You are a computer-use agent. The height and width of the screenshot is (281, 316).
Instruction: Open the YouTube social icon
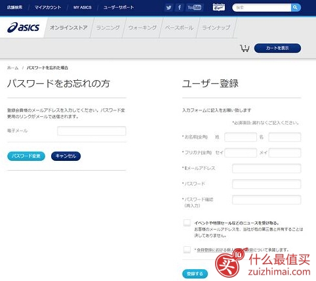[x=194, y=7]
